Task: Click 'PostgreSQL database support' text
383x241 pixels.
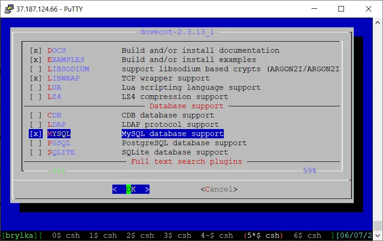Action: click(184, 143)
